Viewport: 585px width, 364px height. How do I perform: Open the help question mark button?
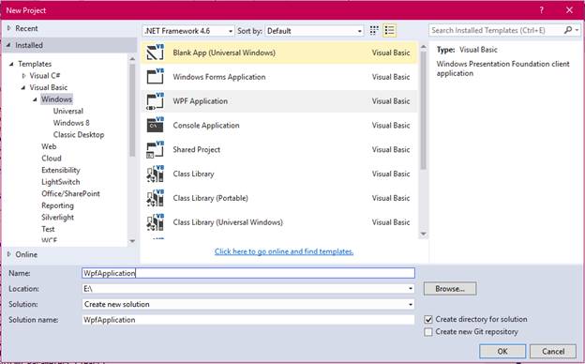pyautogui.click(x=541, y=10)
